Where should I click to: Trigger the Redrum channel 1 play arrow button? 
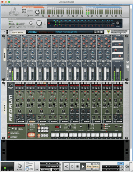pos(23,83)
